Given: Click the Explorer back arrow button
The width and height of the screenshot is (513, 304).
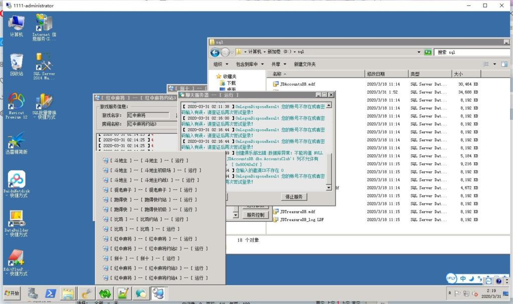Looking at the screenshot, I should point(215,52).
